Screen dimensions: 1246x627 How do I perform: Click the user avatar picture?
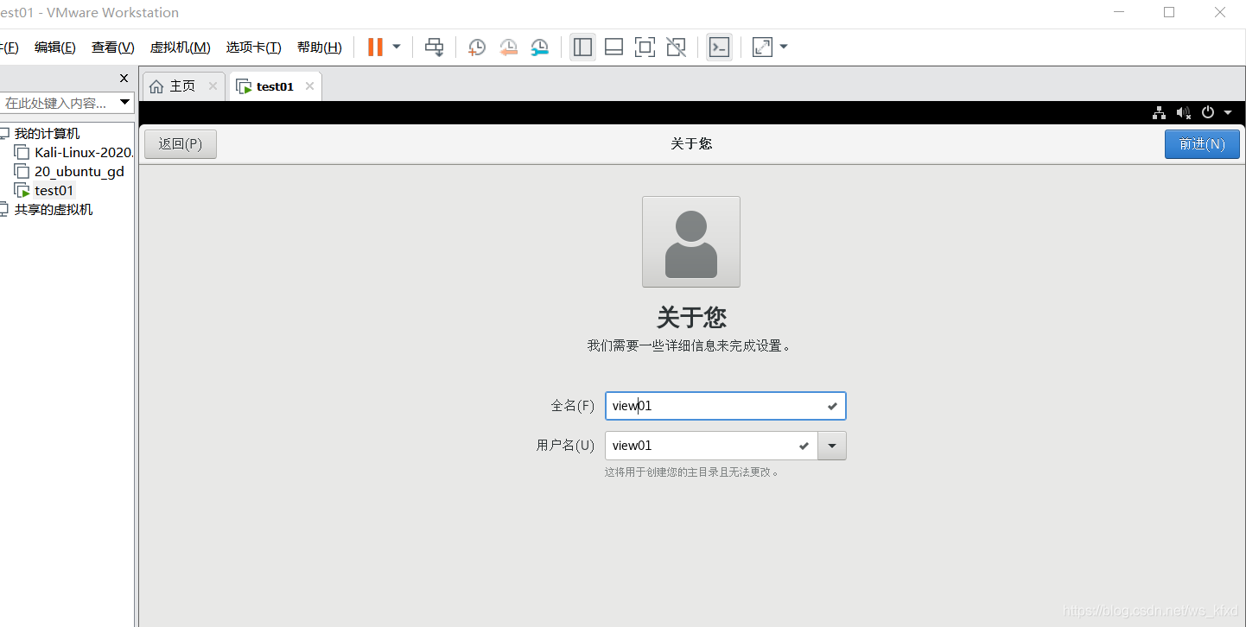tap(691, 242)
